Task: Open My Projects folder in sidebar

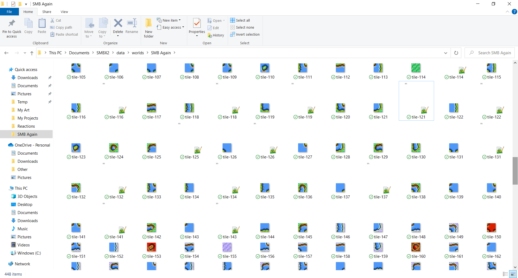Action: (28, 118)
